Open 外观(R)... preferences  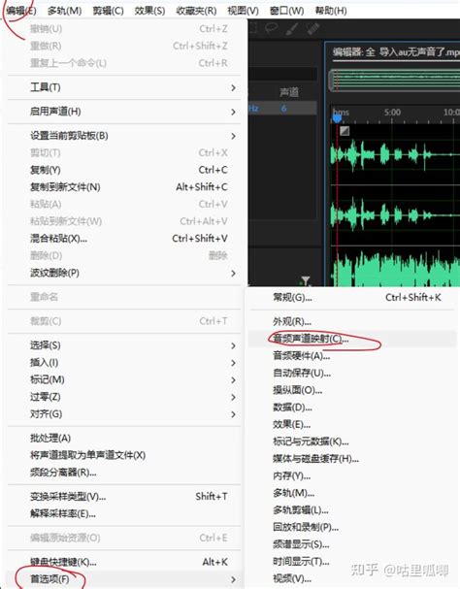pyautogui.click(x=351, y=321)
